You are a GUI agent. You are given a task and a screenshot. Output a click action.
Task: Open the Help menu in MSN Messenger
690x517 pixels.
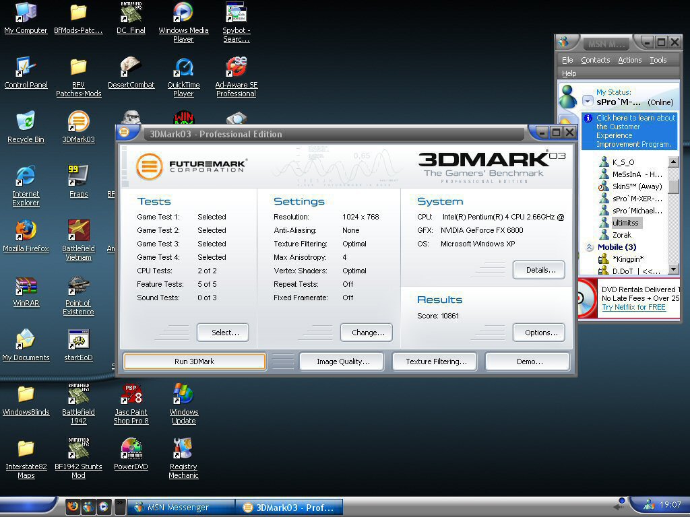[x=569, y=73]
